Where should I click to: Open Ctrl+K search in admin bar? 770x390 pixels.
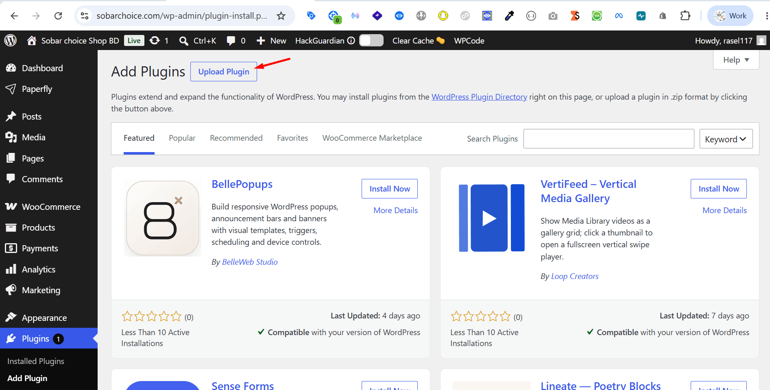pyautogui.click(x=198, y=41)
